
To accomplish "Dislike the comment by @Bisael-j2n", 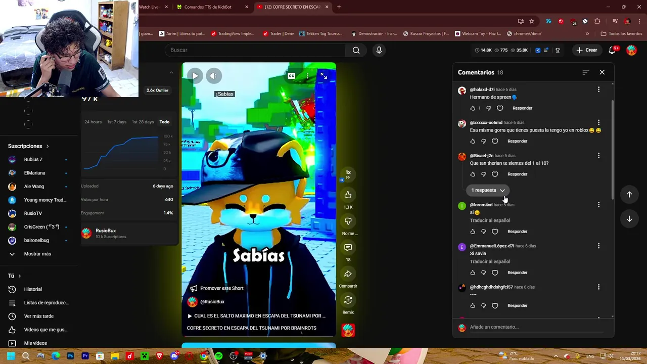I will (484, 174).
